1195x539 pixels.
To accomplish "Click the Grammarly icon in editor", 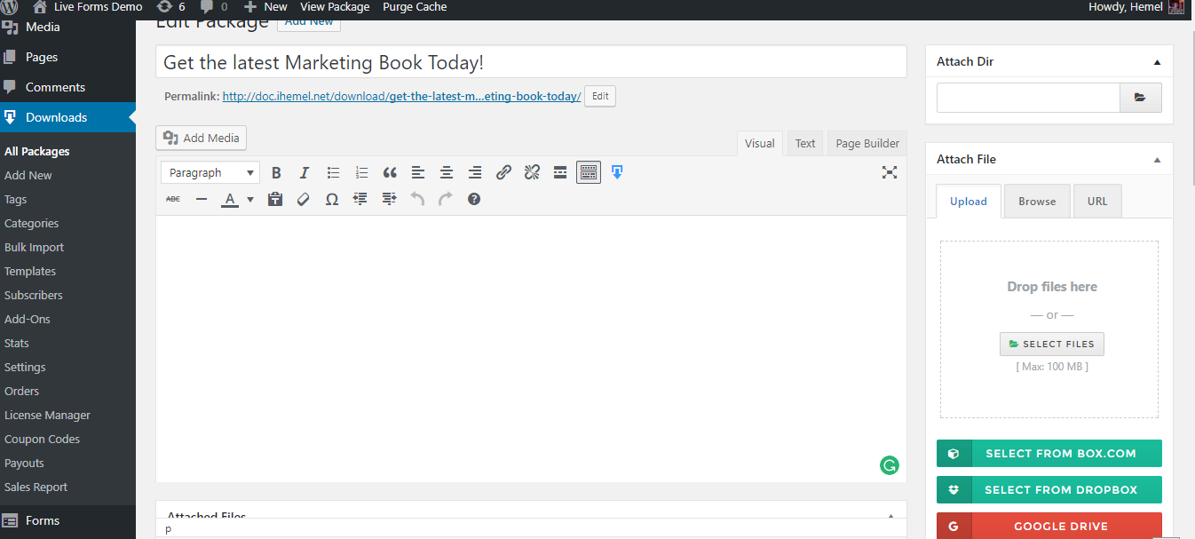I will tap(889, 464).
